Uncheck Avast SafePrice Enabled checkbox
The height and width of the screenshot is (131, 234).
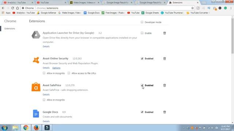(x=142, y=85)
